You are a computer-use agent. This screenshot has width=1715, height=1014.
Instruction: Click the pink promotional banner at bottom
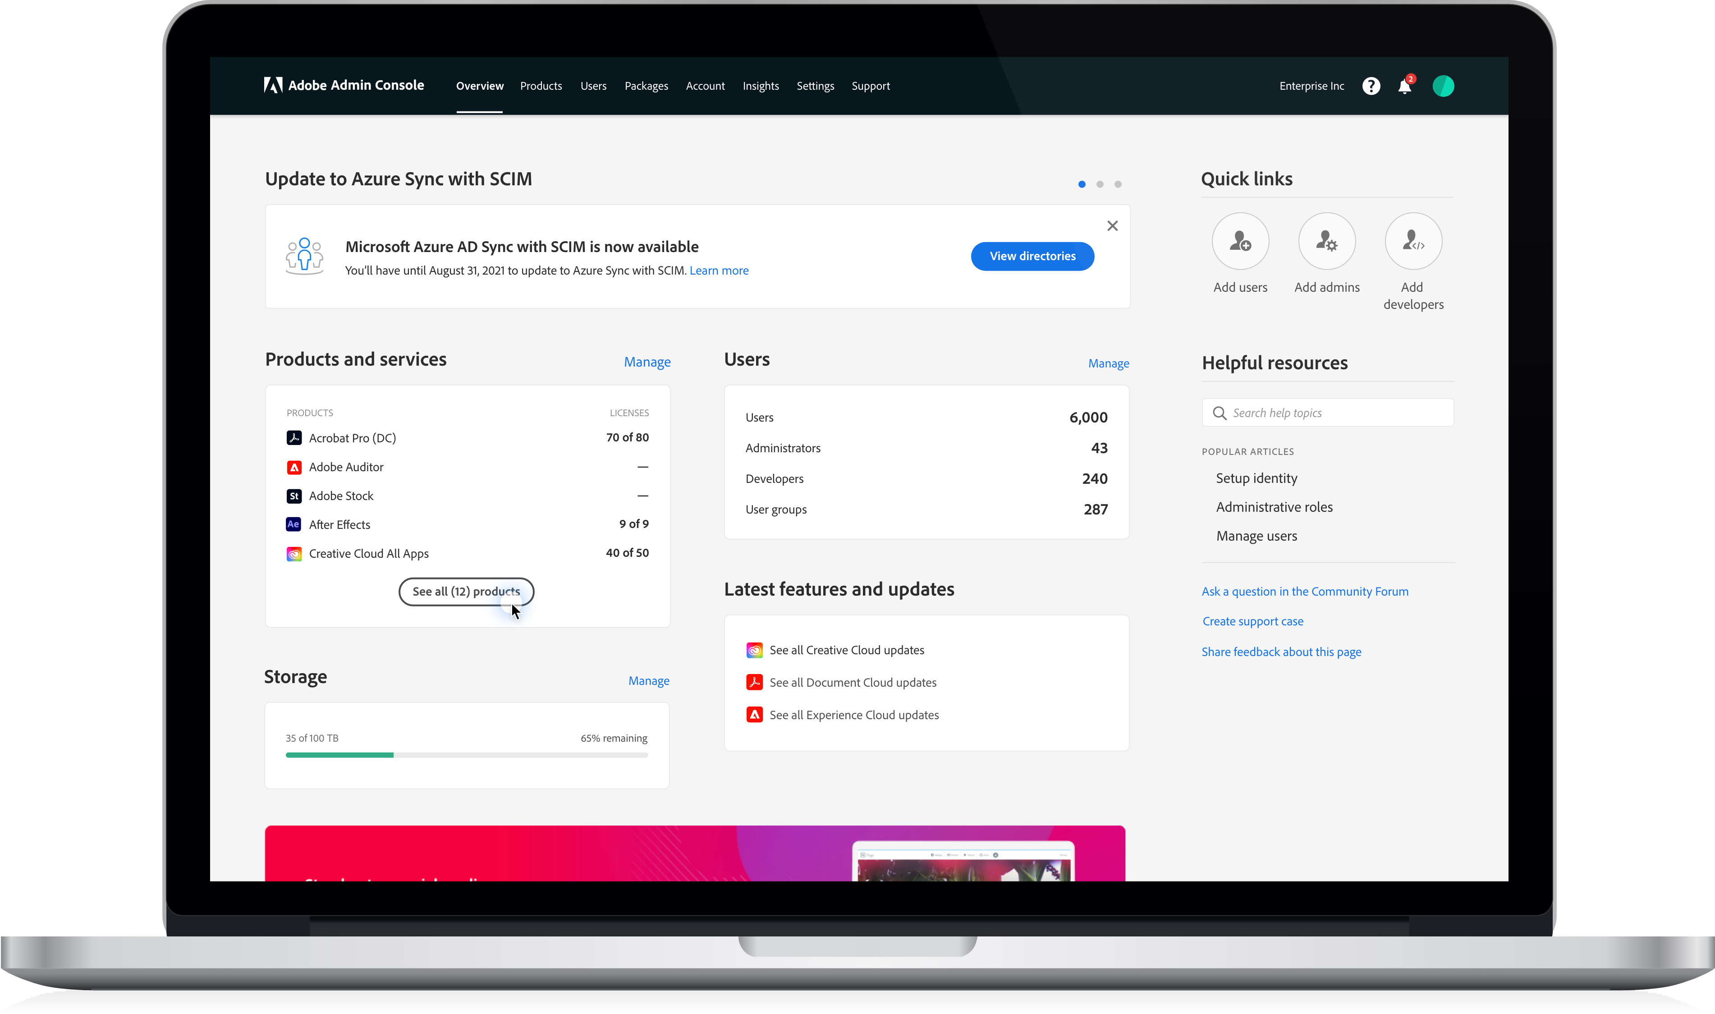(695, 853)
